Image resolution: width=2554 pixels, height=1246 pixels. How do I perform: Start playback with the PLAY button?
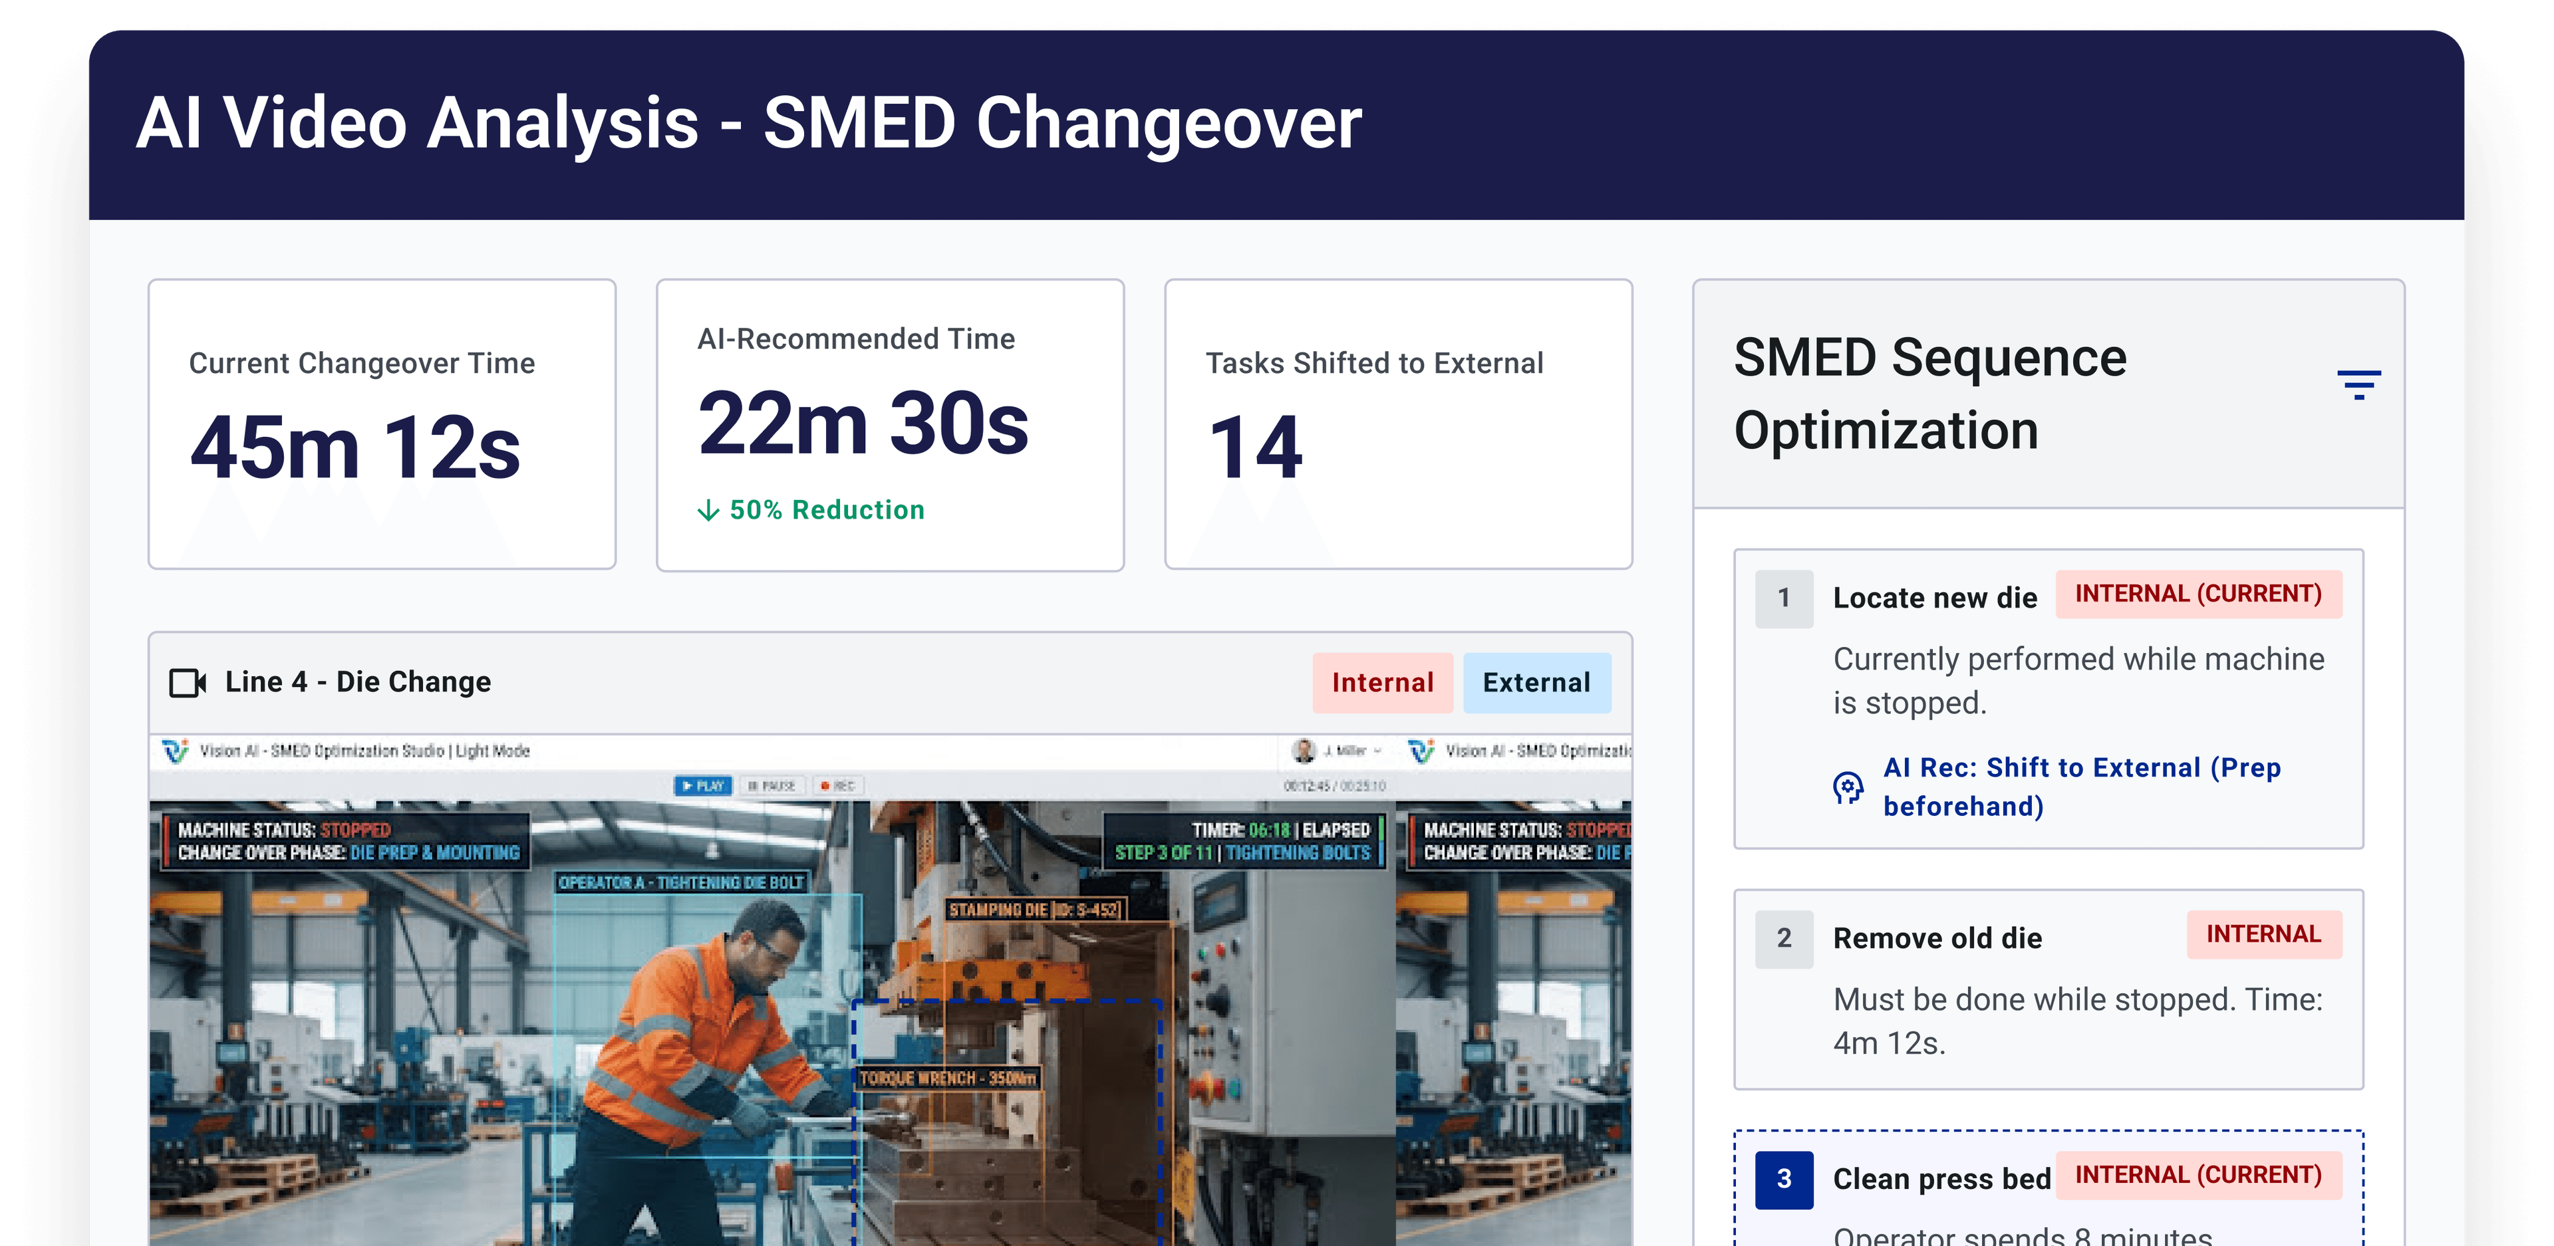[703, 786]
